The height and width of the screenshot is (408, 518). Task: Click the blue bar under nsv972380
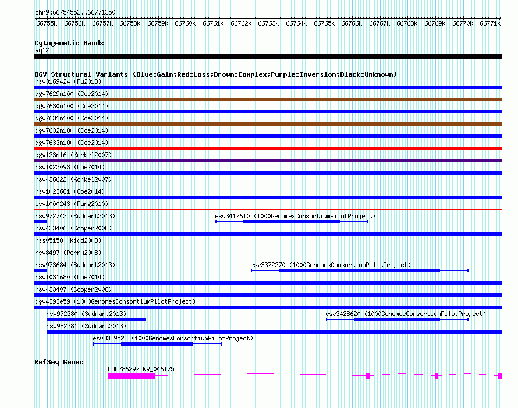[x=96, y=320]
